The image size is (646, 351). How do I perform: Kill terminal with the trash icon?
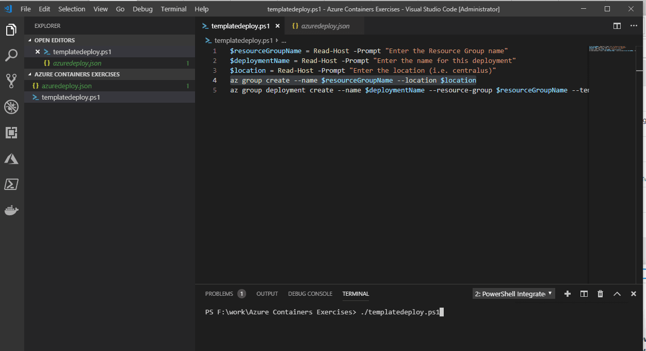600,294
